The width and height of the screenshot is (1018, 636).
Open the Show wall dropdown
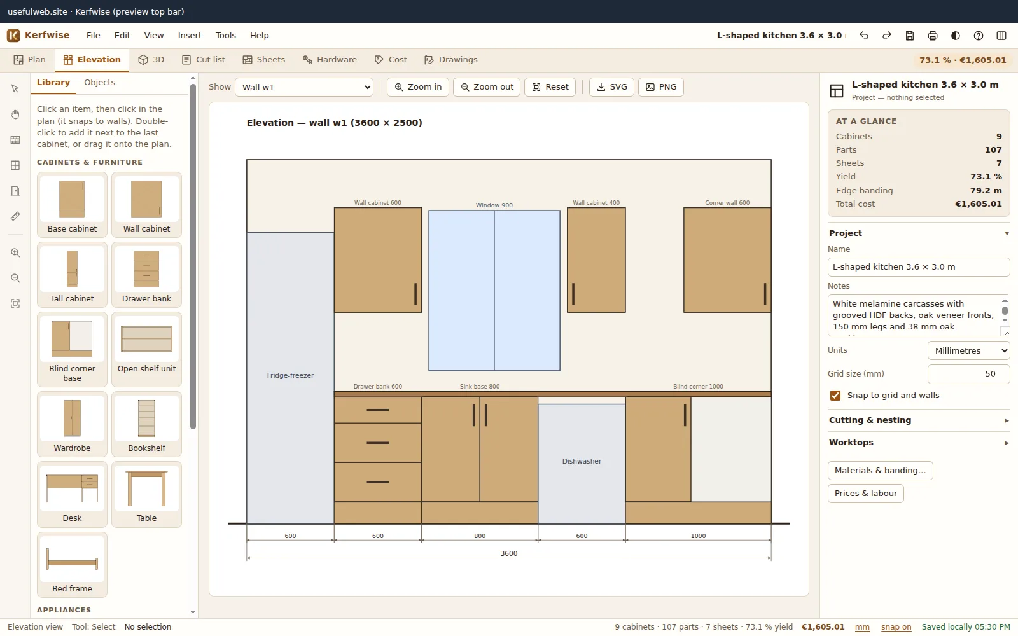click(304, 87)
